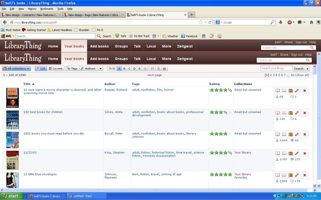The width and height of the screenshot is (321, 200).
Task: Switch to New design - Bugs tab
Action: click(94, 15)
